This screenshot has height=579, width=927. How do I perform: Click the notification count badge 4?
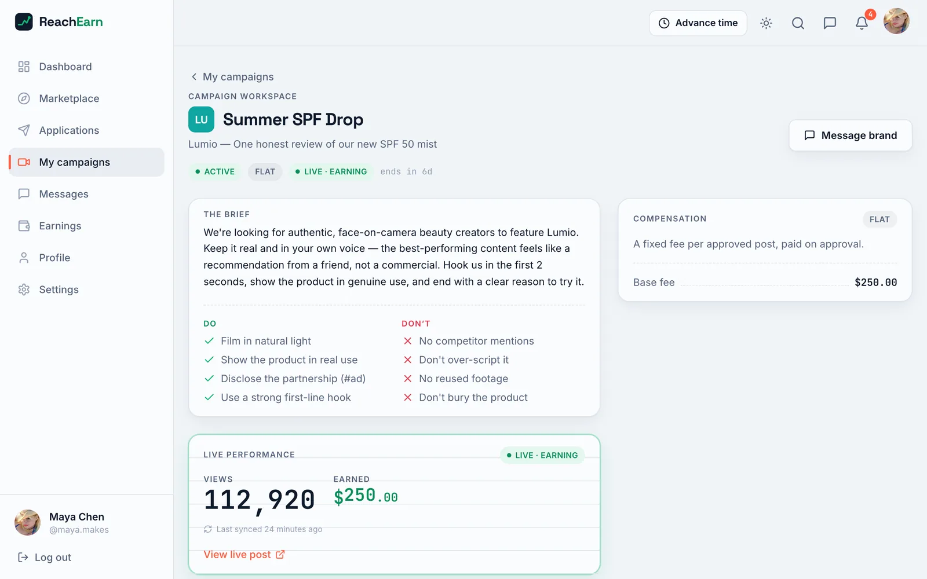click(870, 14)
